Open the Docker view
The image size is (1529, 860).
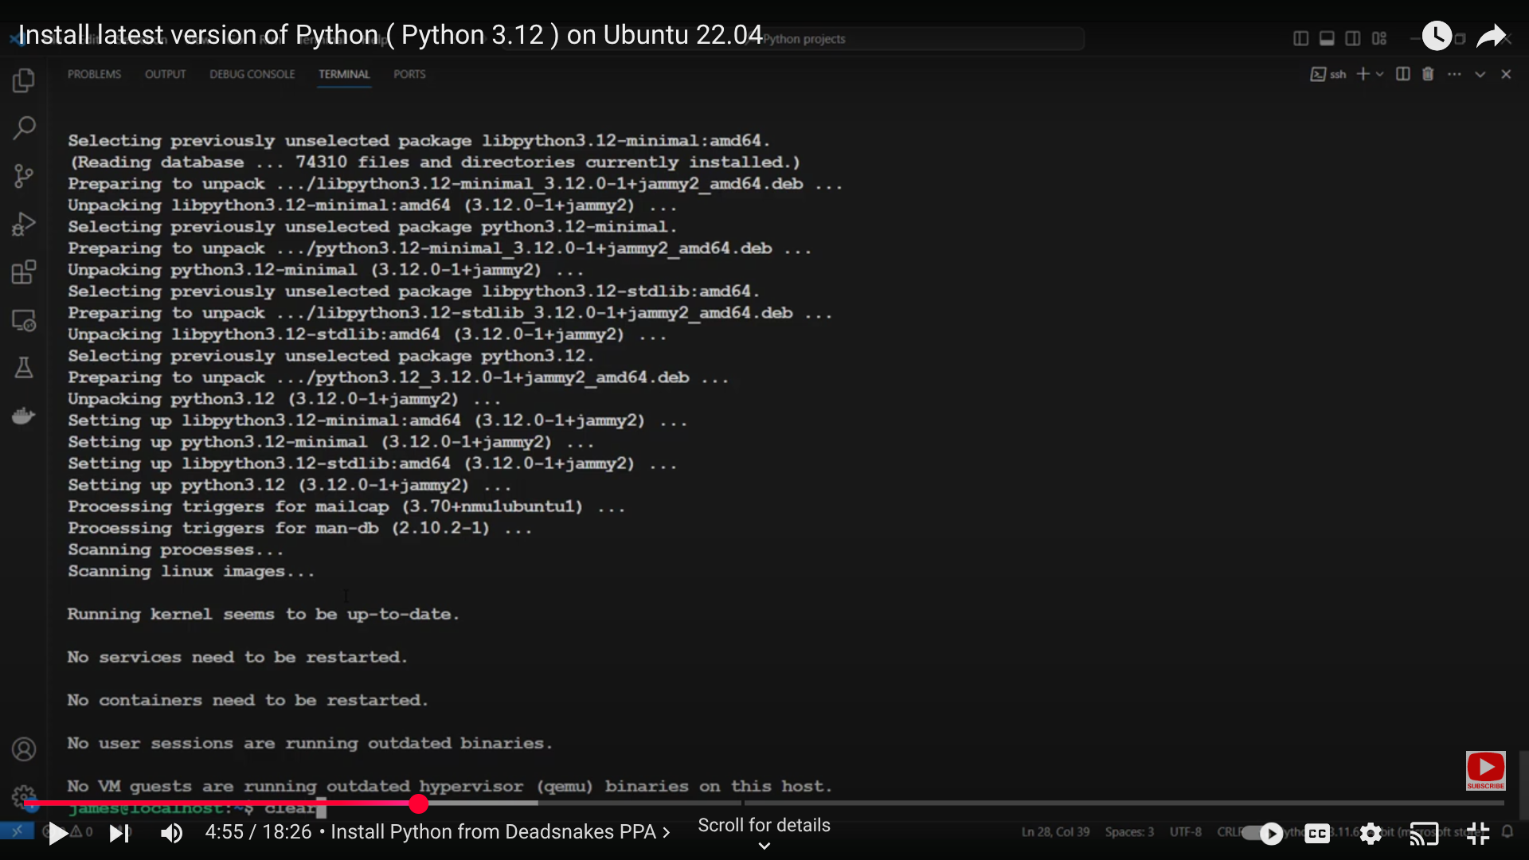pos(24,416)
